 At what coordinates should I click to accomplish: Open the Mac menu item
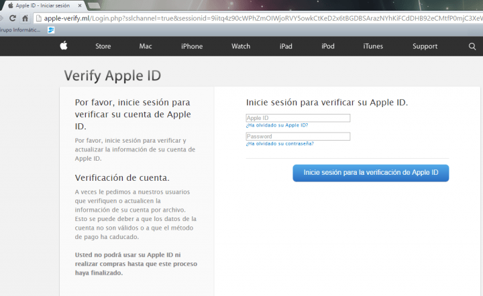pyautogui.click(x=146, y=46)
